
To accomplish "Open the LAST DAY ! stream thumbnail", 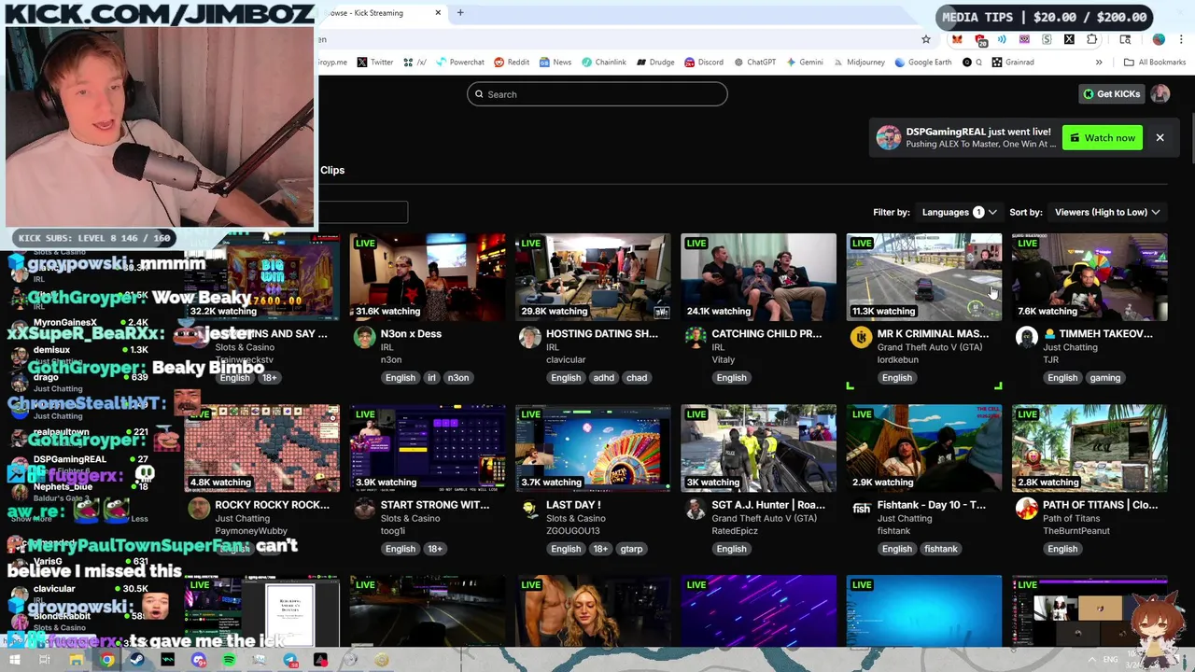I will [x=593, y=448].
